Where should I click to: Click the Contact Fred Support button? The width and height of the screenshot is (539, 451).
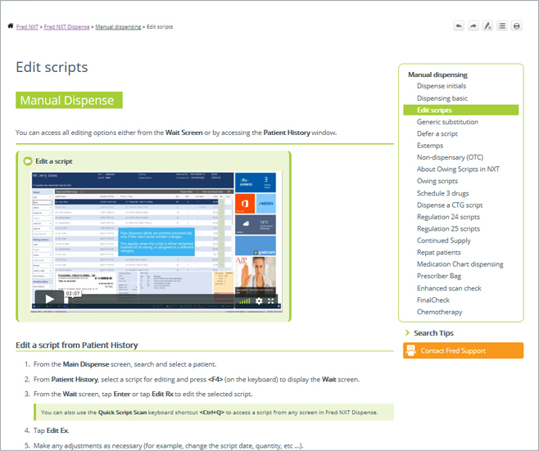(463, 350)
